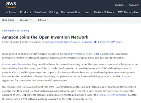Open the AWS Open Source Blog link
Screen dimensions: 141x103
pyautogui.click(x=15, y=30)
